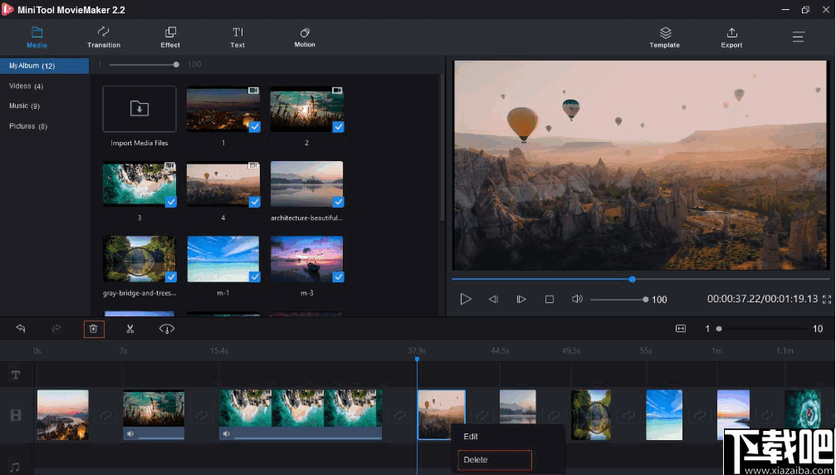This screenshot has width=836, height=475.
Task: Enter full screen preview
Action: click(x=827, y=300)
